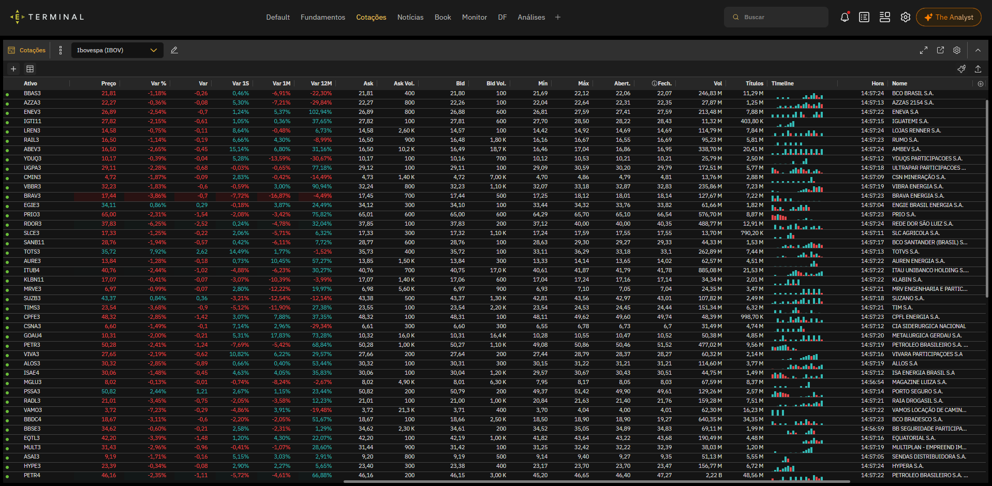Add a new workspace tab with plus
992x486 pixels.
click(558, 17)
